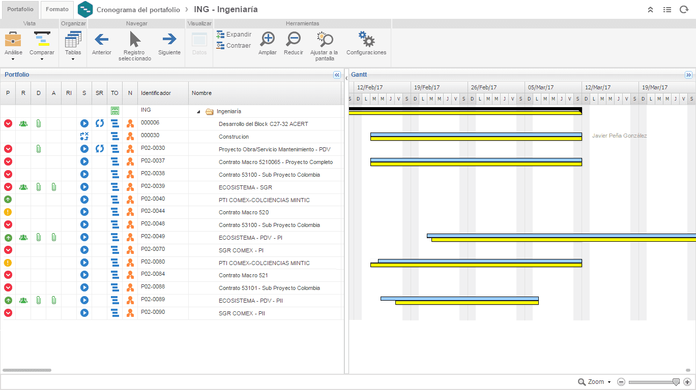Viewport: 696px width, 390px height.
Task: Open the Análise view dropdown
Action: (x=13, y=46)
